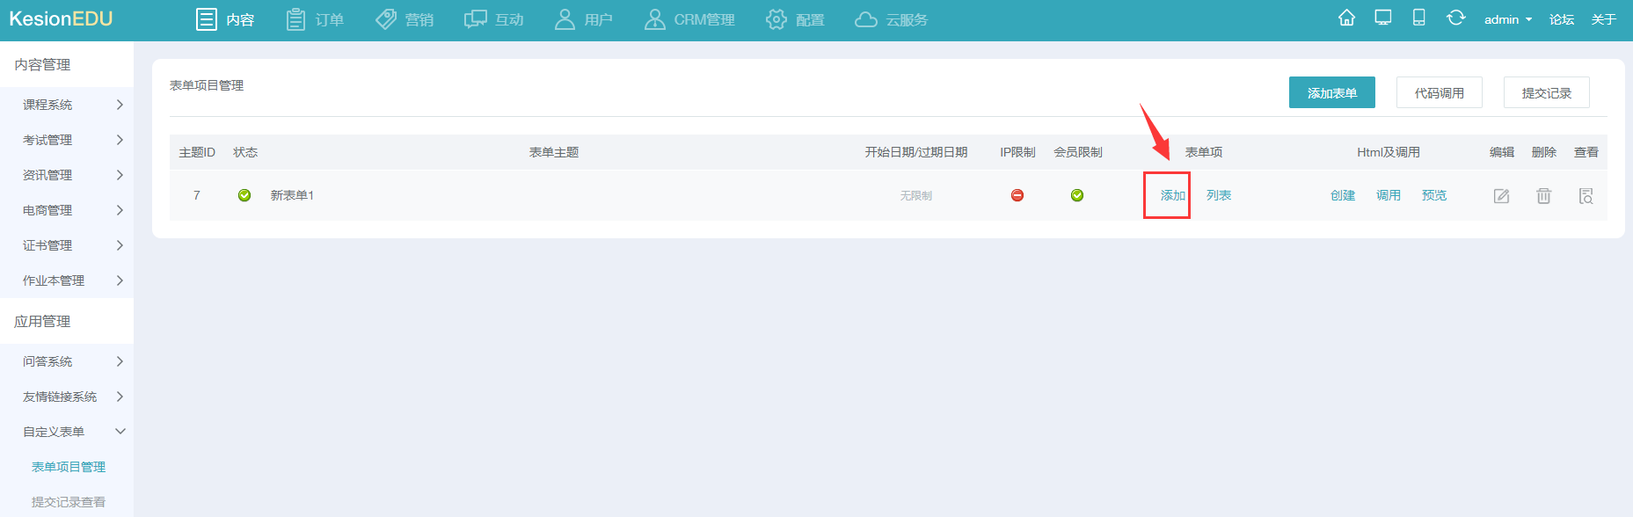
Task: Open the CRM管理 top menu
Action: tap(689, 19)
